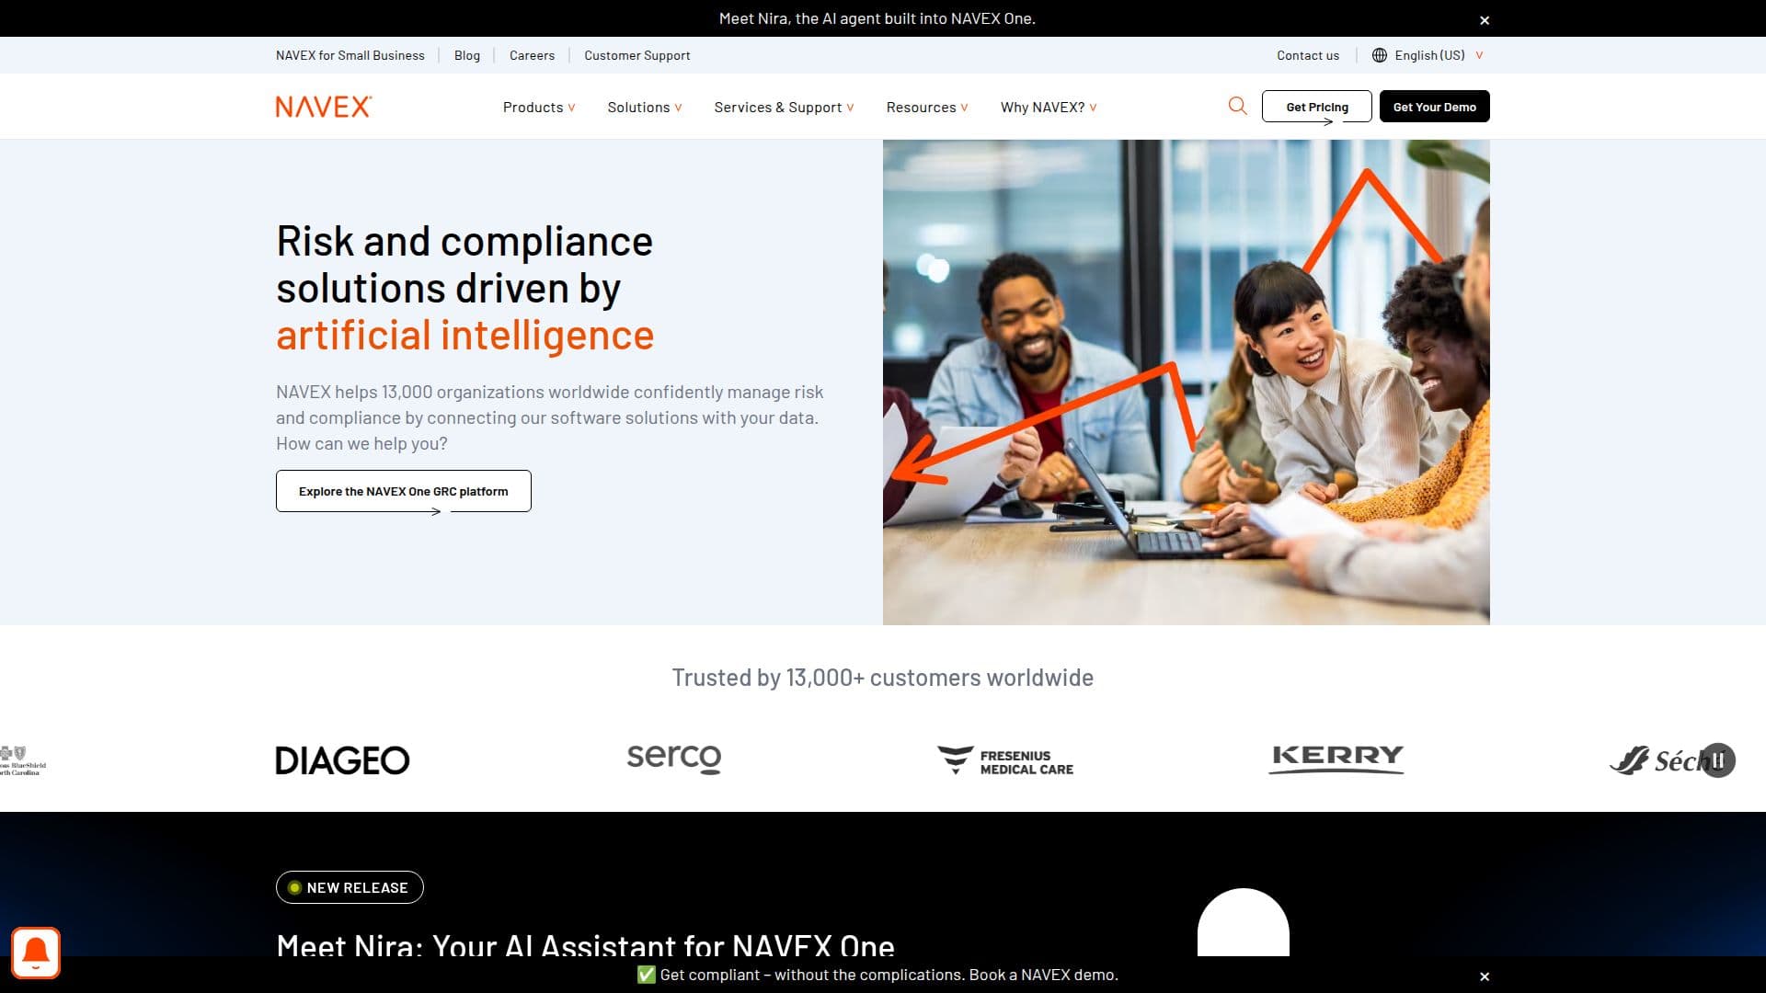Expand the Solutions menu
Screen dimensions: 1766x993
point(645,108)
